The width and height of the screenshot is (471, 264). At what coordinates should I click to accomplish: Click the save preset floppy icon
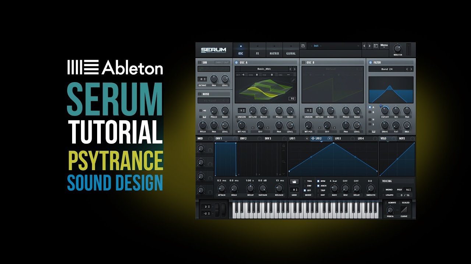coord(303,46)
